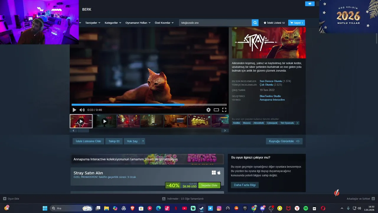Click the search magnifier button in the store
Image resolution: width=378 pixels, height=213 pixels.
pyautogui.click(x=255, y=23)
